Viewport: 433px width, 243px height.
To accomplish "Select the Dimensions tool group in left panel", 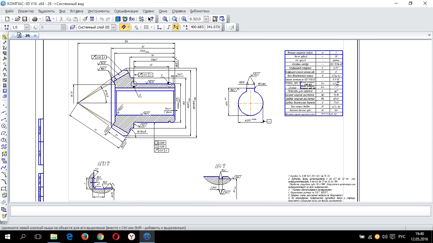I will (4, 42).
